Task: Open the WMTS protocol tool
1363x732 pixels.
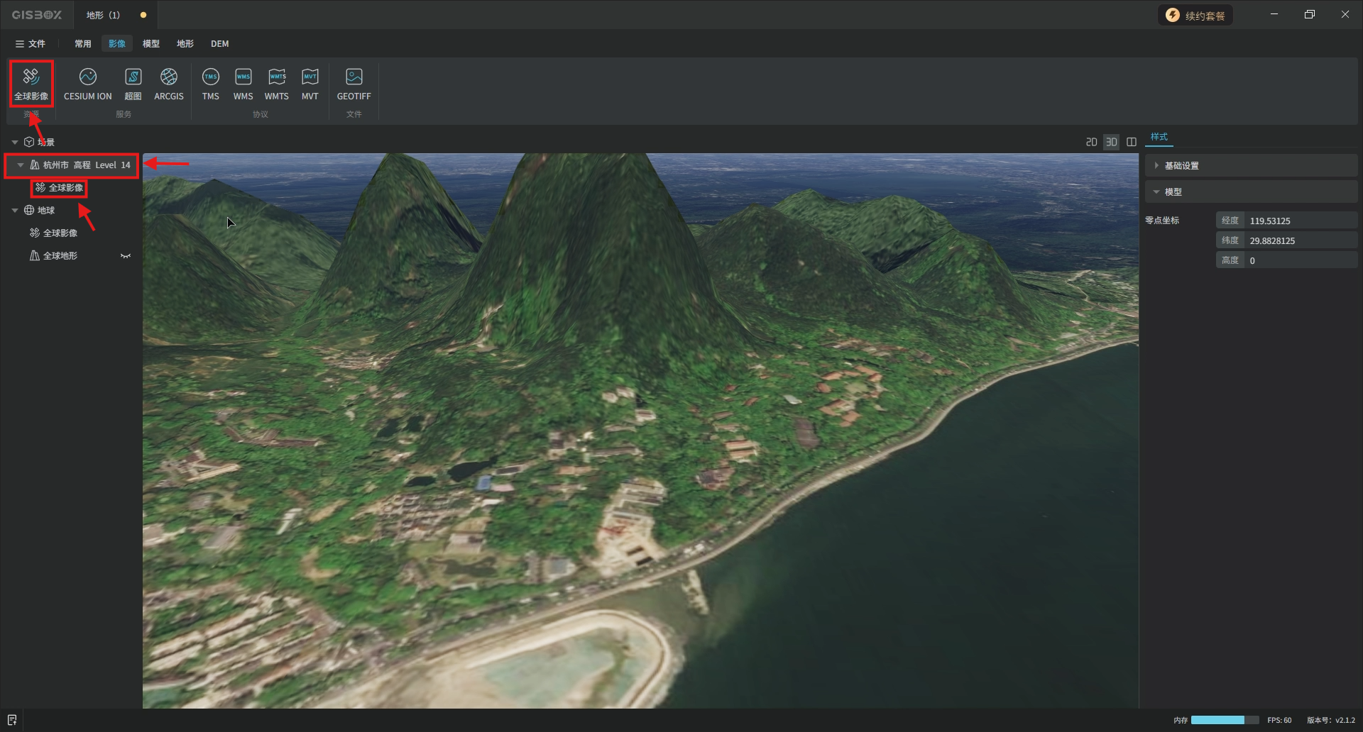Action: [x=277, y=83]
